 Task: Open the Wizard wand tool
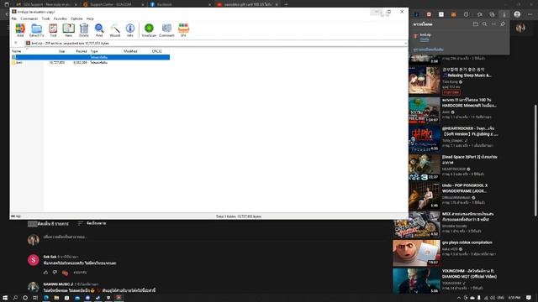pos(115,30)
